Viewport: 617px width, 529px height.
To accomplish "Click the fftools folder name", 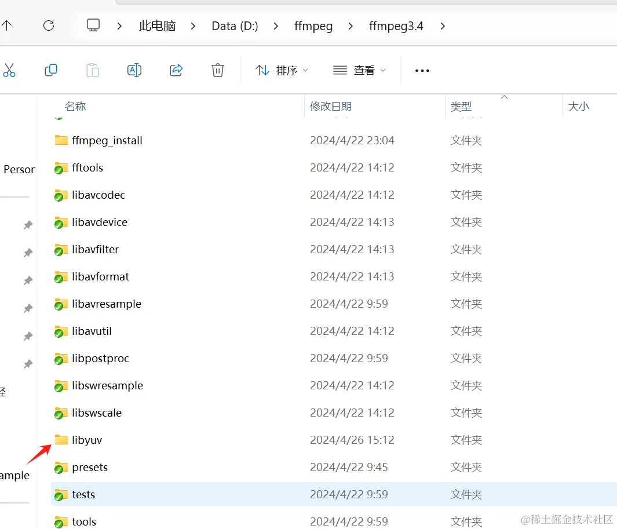I will (x=87, y=167).
